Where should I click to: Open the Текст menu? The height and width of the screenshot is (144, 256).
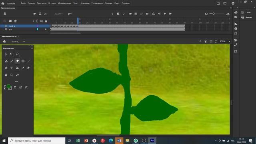click(76, 3)
